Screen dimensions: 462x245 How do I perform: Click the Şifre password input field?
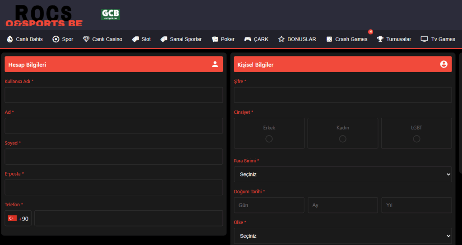pyautogui.click(x=343, y=95)
